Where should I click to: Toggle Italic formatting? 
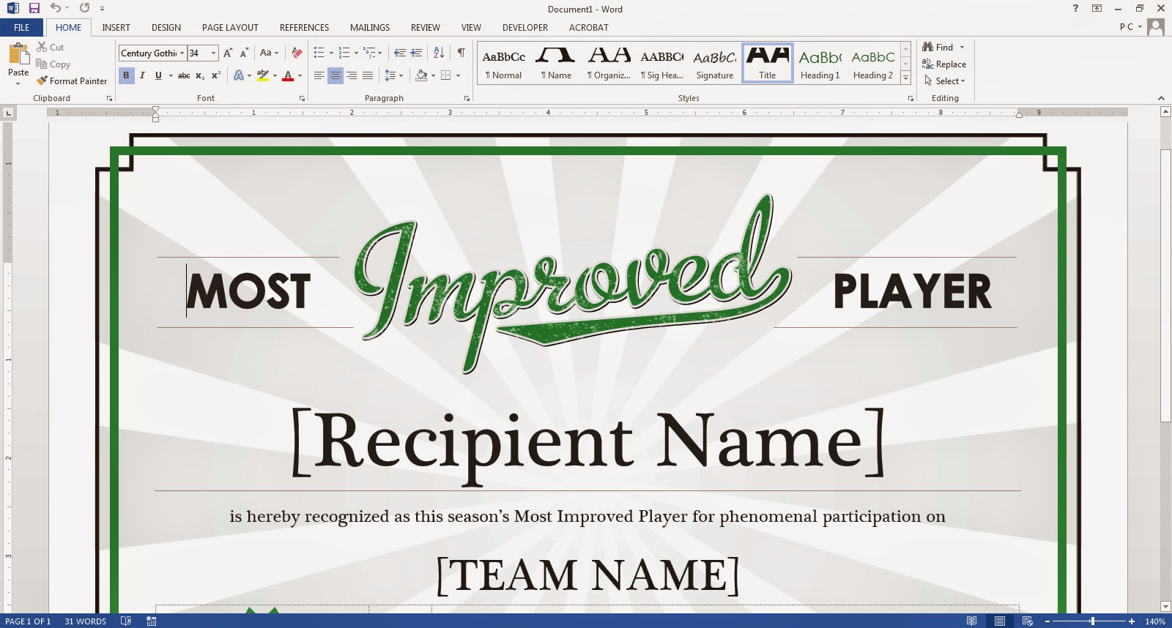(x=142, y=75)
